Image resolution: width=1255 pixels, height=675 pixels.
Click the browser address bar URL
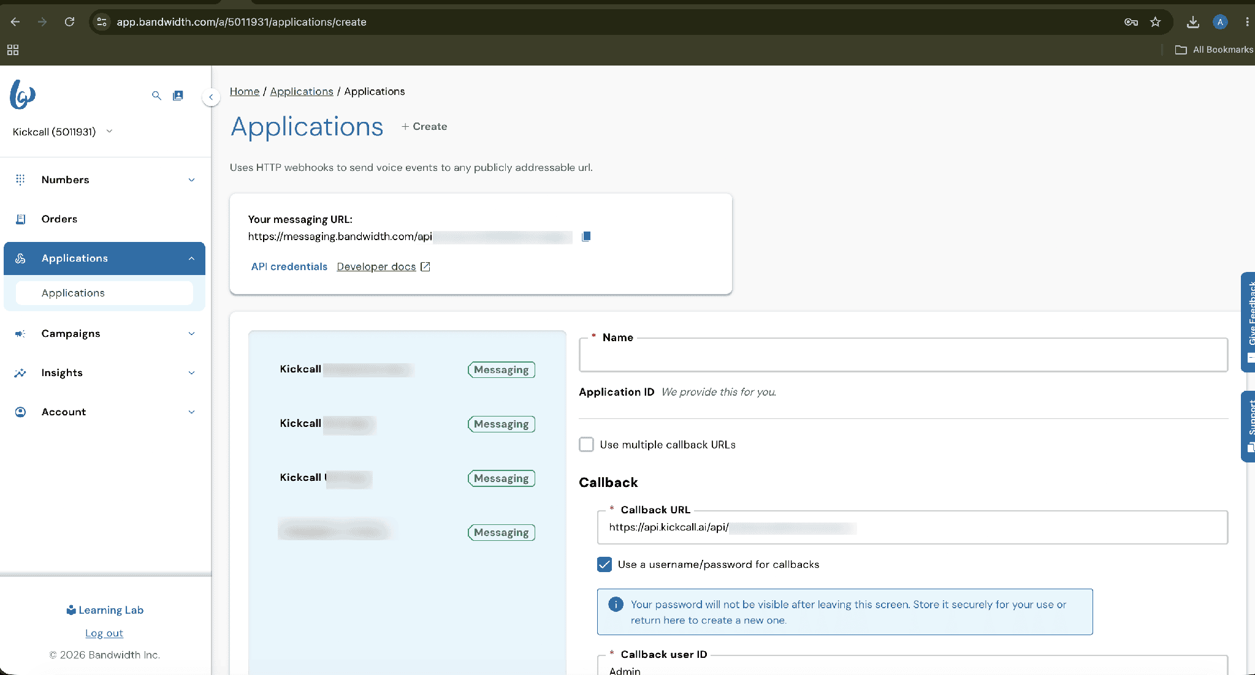(x=242, y=22)
